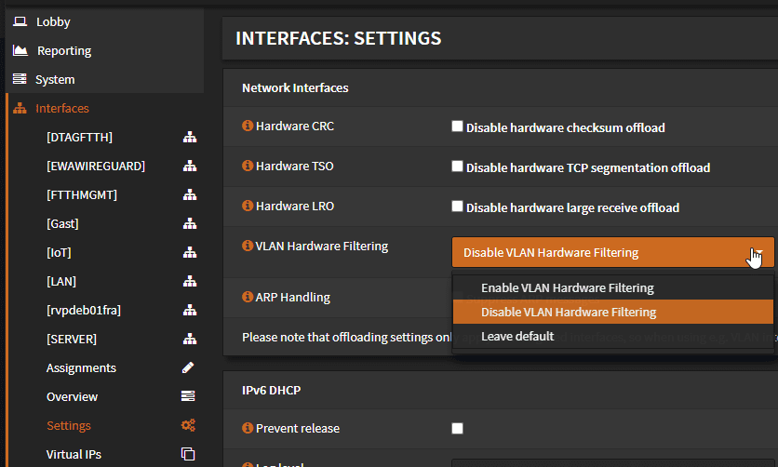The height and width of the screenshot is (467, 778).
Task: Click the info icon beside Prevent release
Action: pos(248,429)
